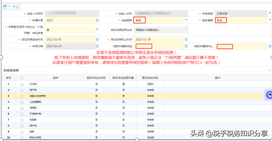Expand the 申报类型 dropdown arrow
Viewport: 272px width, 141px height.
(x=270, y=13)
